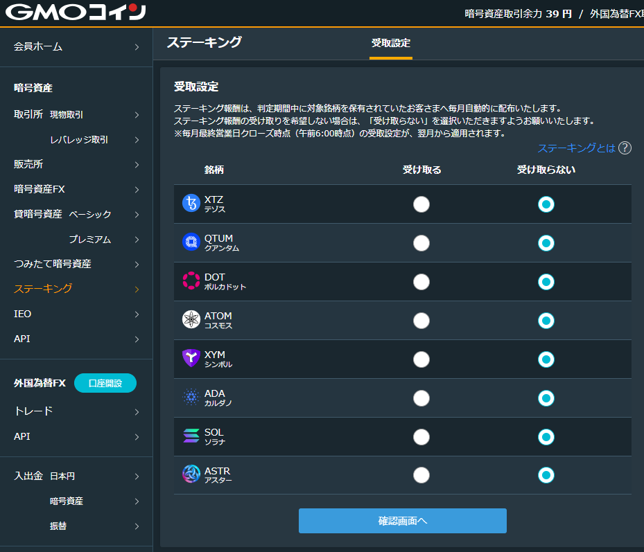
Task: Select 受け取る for XYM
Action: tap(421, 359)
